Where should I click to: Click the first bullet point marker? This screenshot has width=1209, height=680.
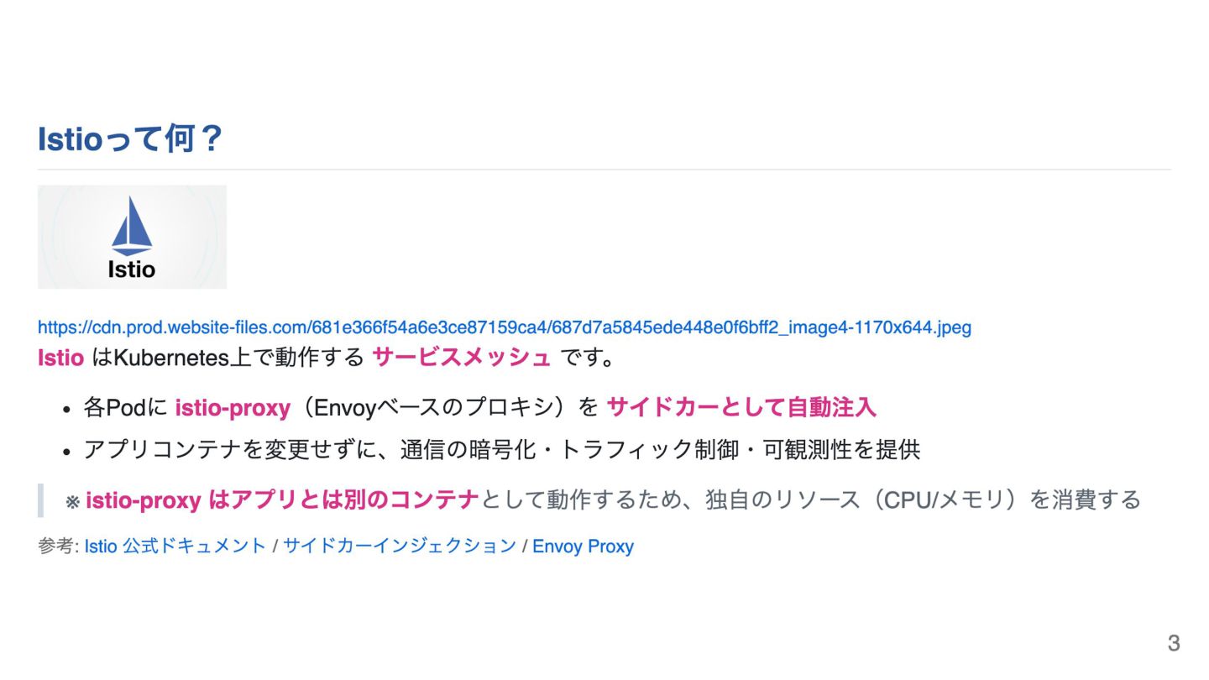(68, 410)
